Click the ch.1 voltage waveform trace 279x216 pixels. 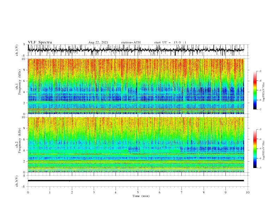pyautogui.click(x=136, y=50)
